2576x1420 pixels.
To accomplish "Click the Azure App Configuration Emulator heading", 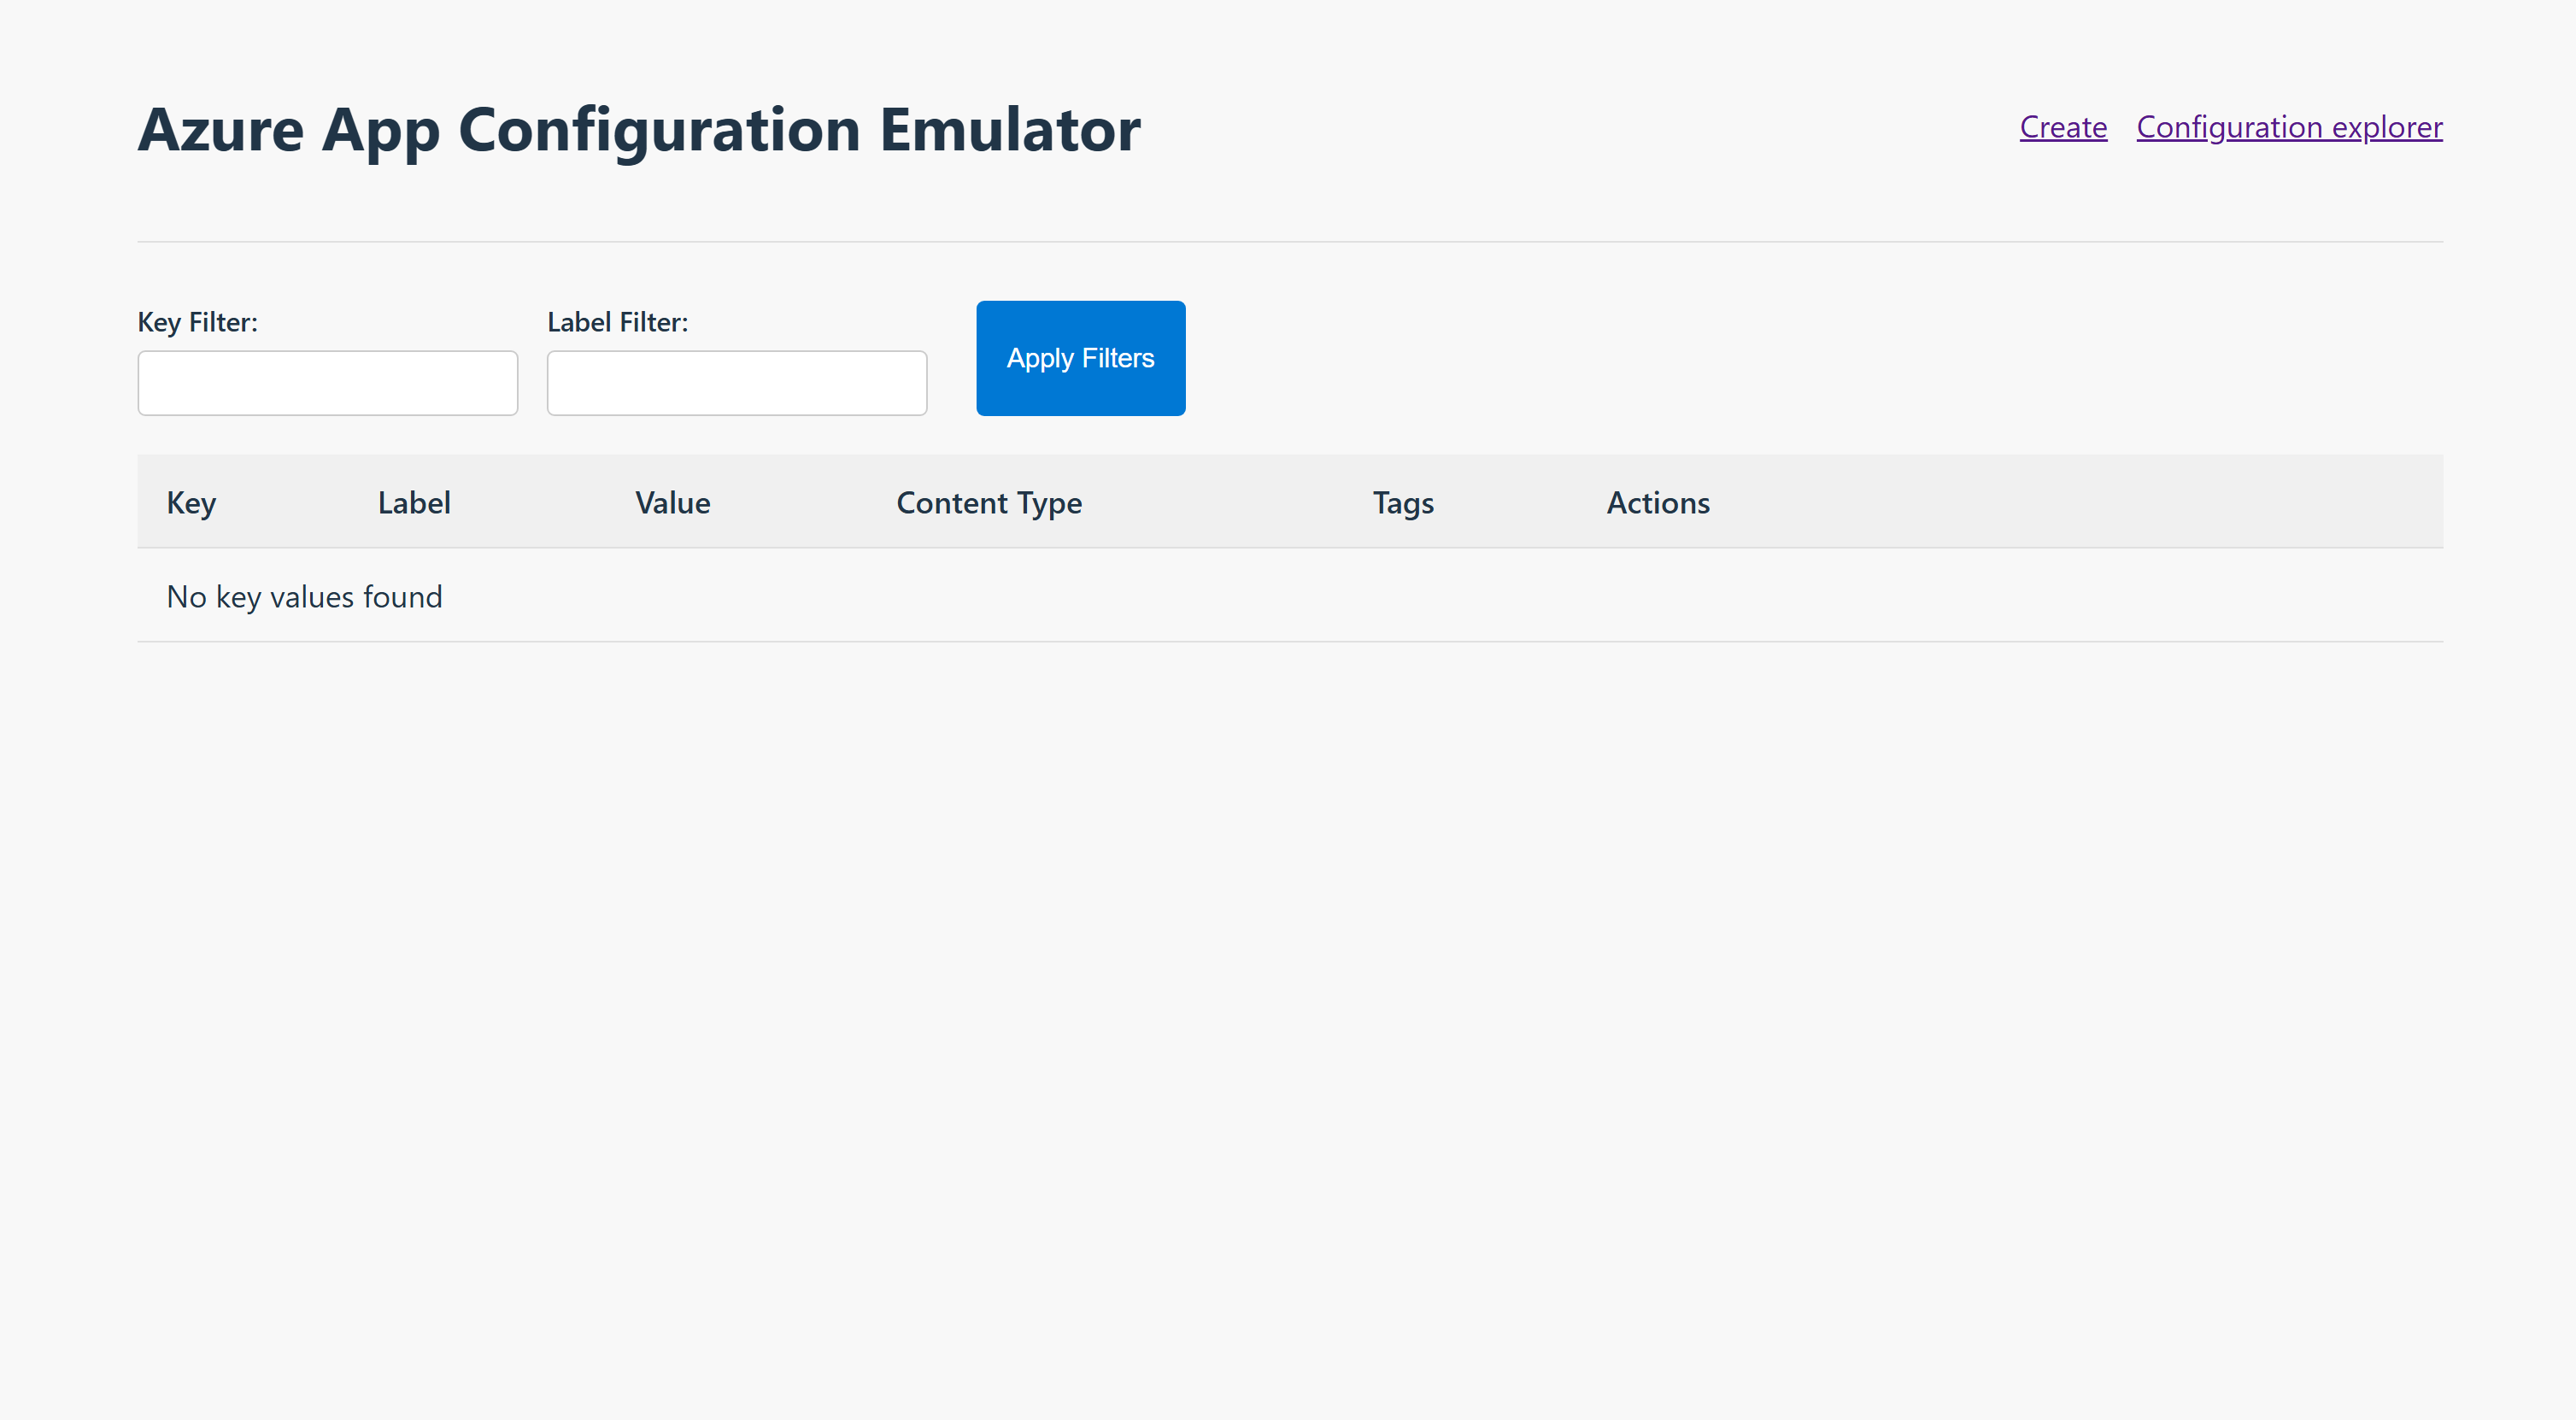I will tap(638, 128).
